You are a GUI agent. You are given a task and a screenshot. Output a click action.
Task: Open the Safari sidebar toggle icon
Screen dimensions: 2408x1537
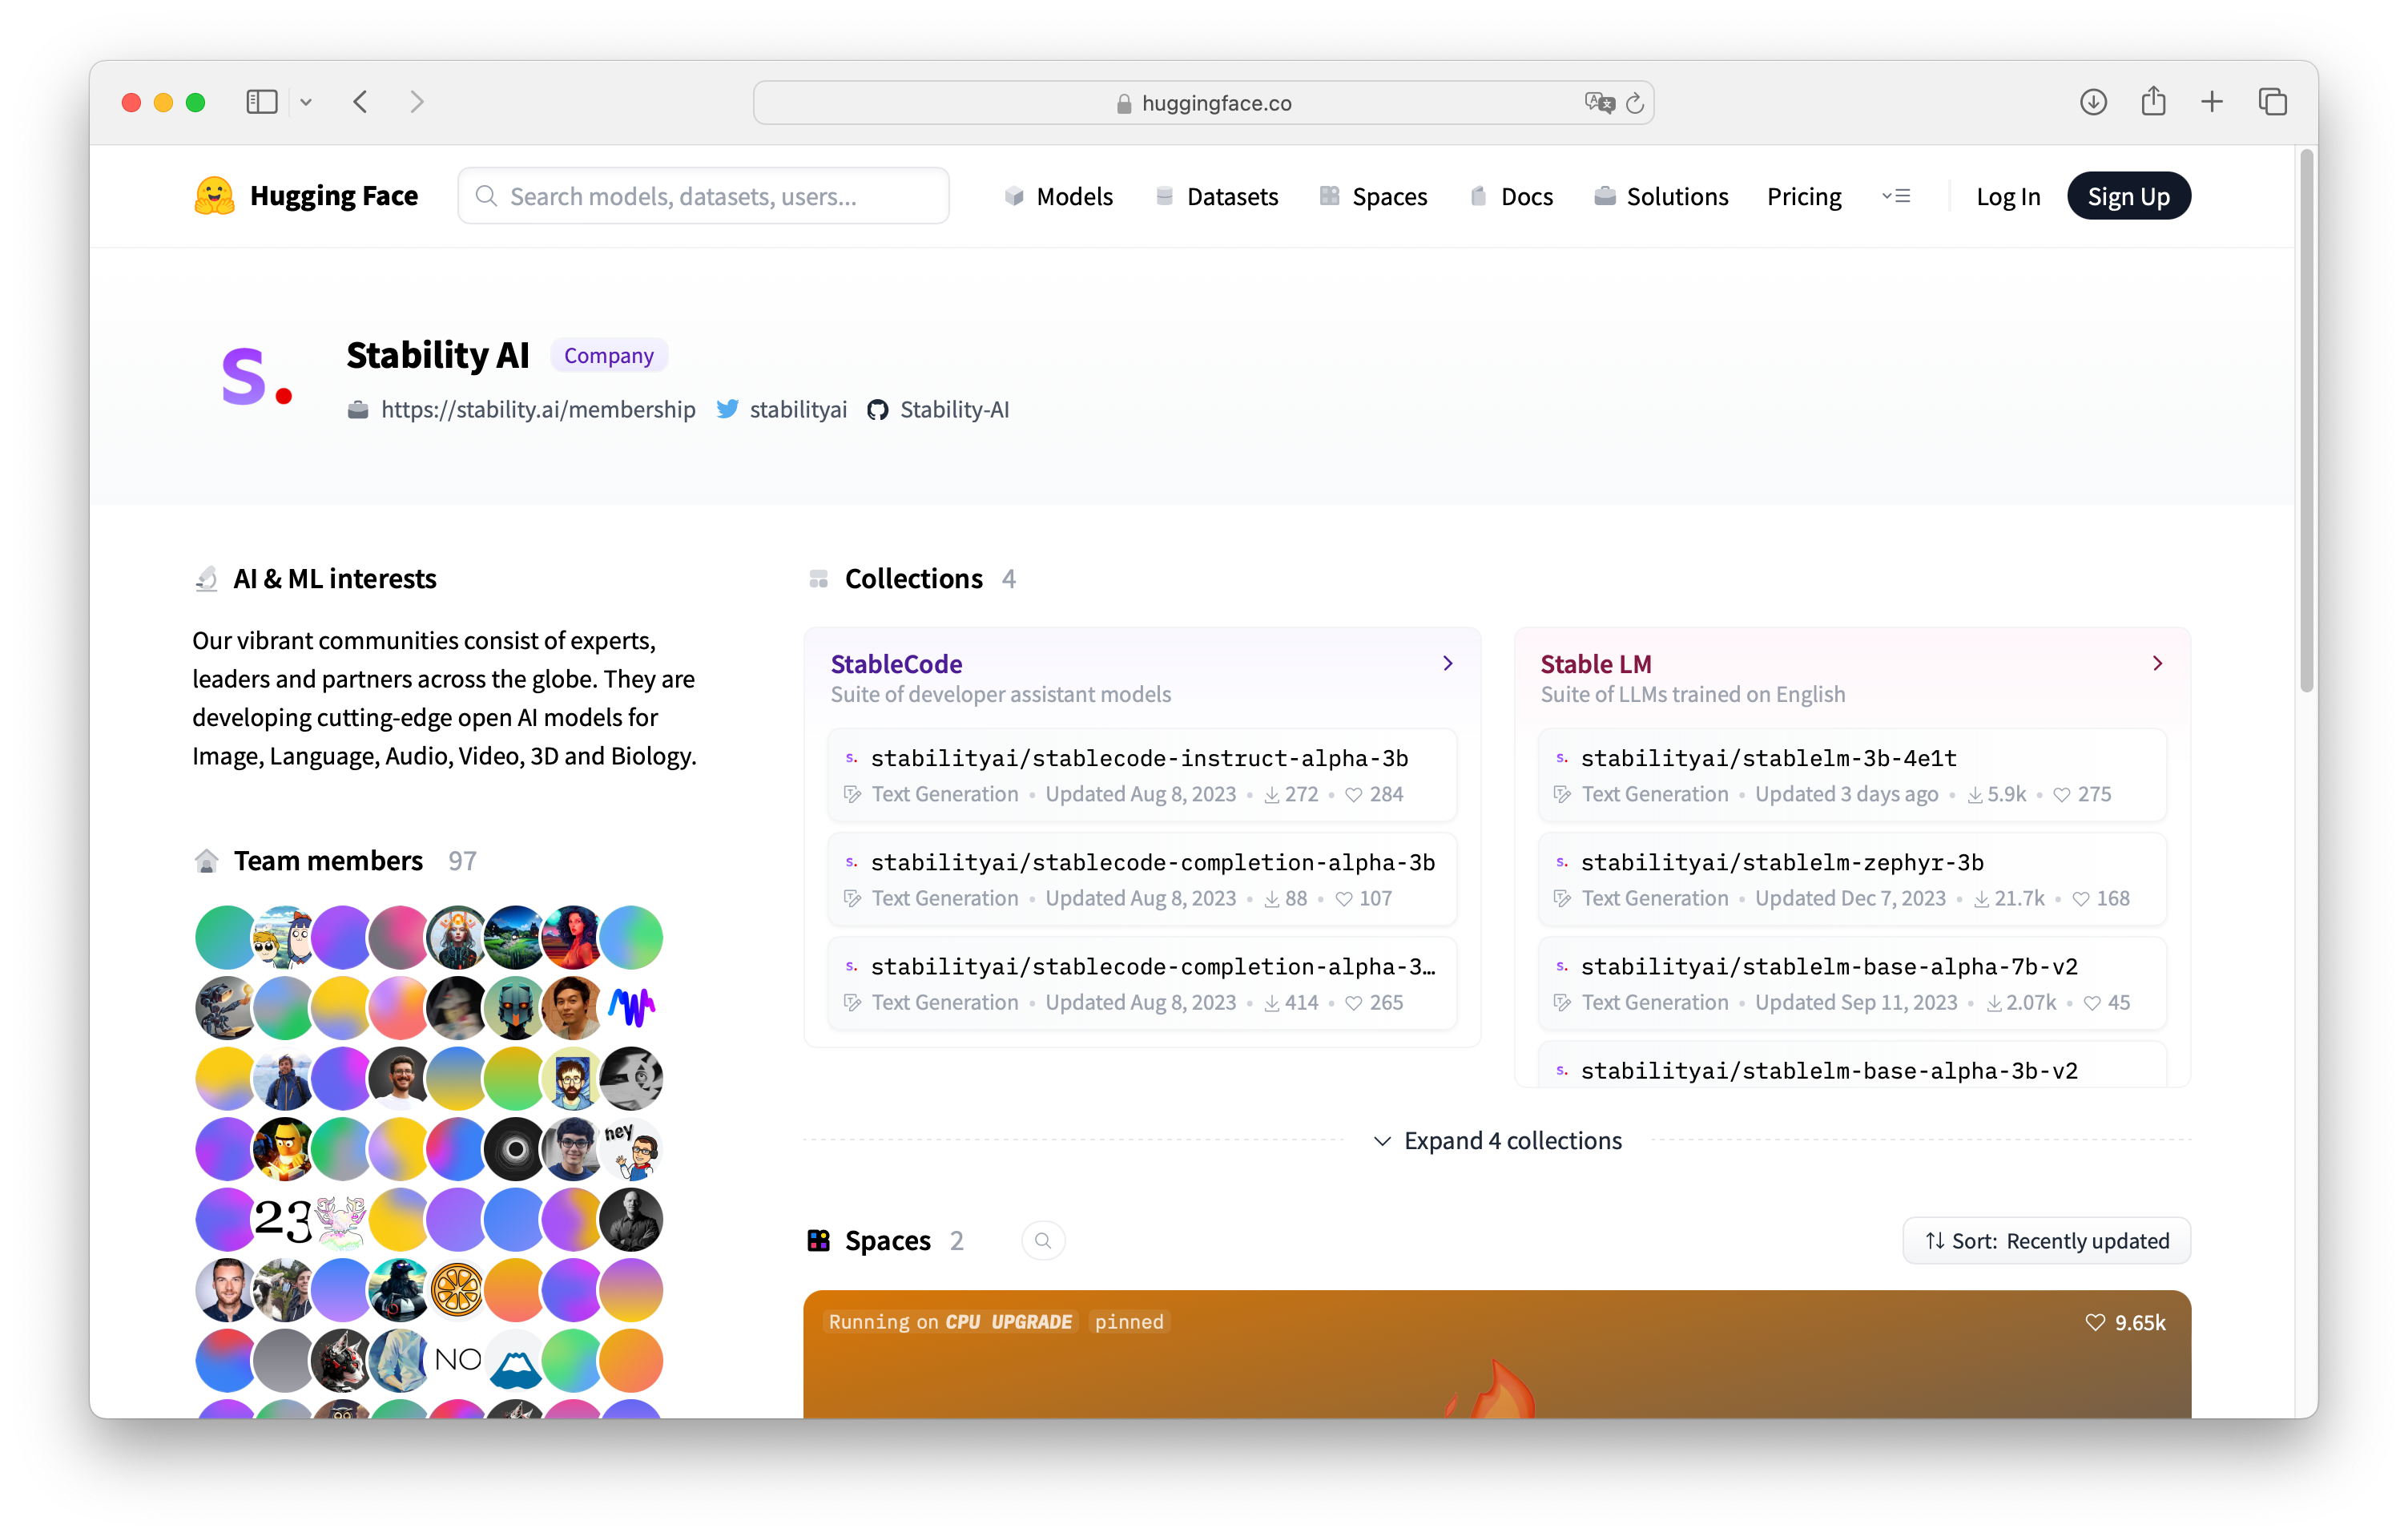(x=262, y=102)
